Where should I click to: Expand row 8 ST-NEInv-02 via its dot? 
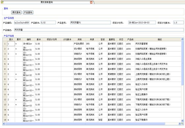16,79
